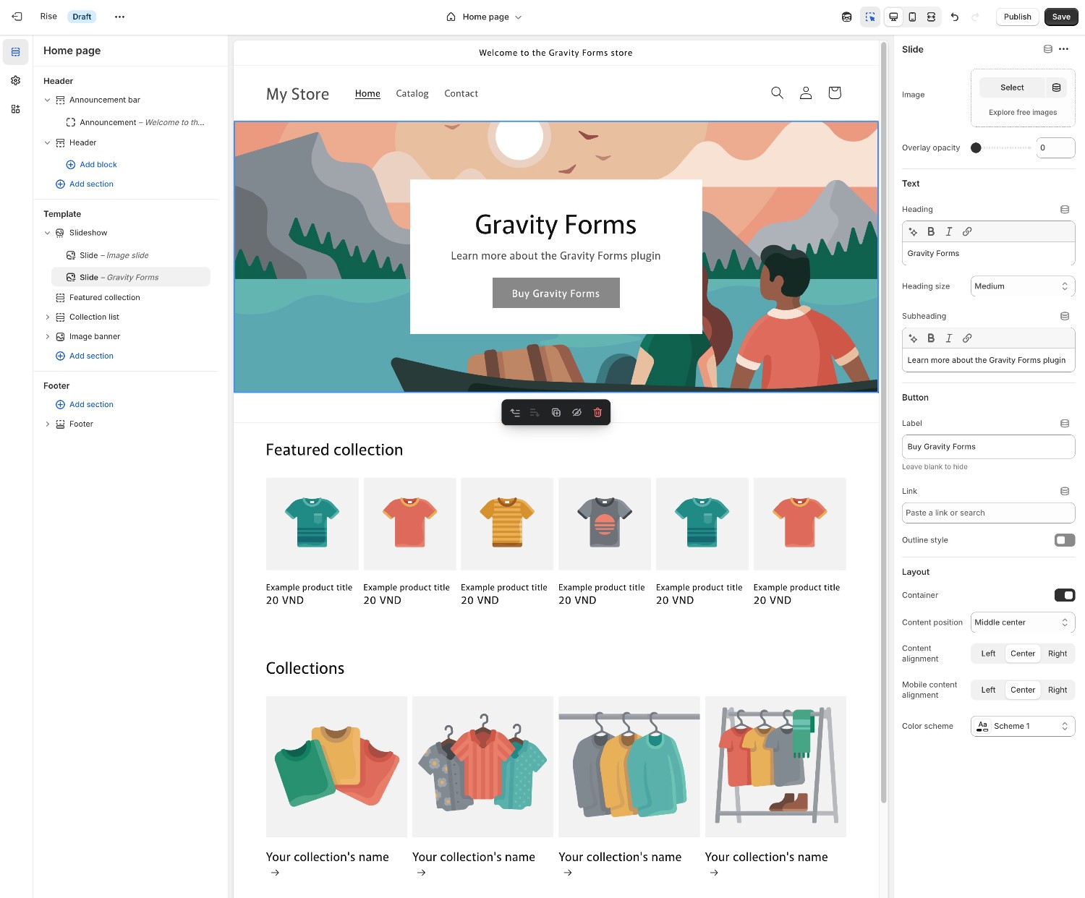Set Content alignment to Left
This screenshot has height=898, width=1085.
(988, 654)
